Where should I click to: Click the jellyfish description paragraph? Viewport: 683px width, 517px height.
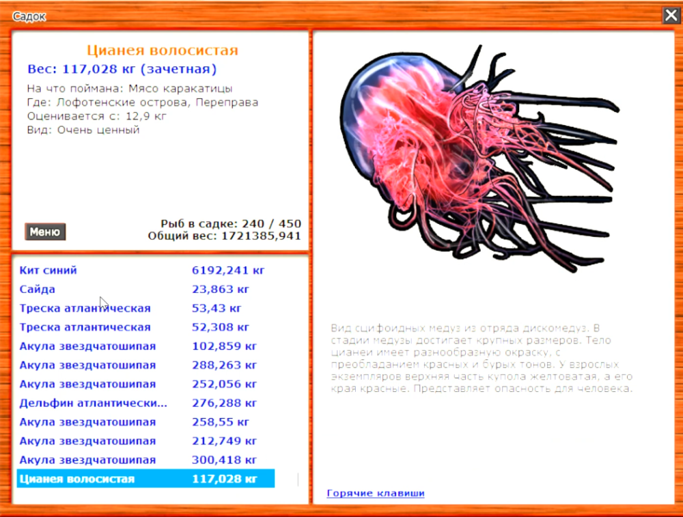tap(482, 358)
